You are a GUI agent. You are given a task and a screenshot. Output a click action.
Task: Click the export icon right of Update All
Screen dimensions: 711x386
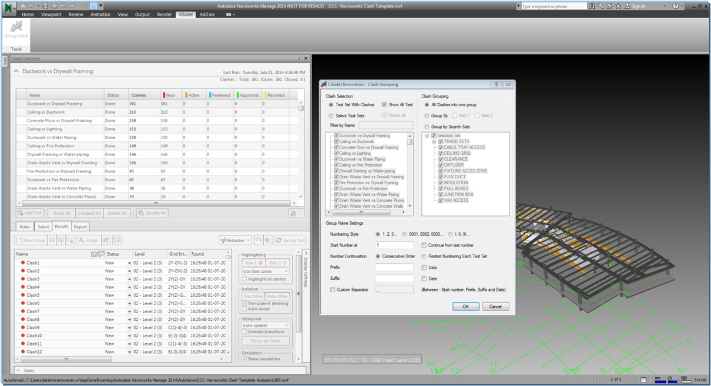[x=296, y=213]
